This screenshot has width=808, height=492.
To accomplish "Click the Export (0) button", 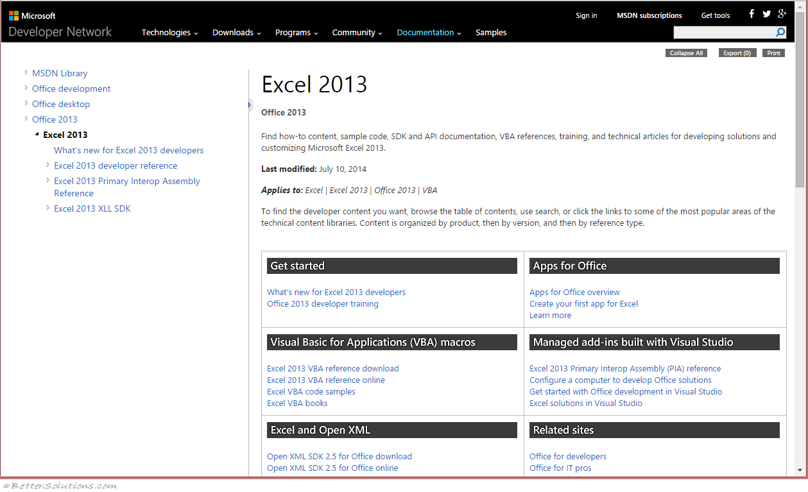I will coord(737,53).
